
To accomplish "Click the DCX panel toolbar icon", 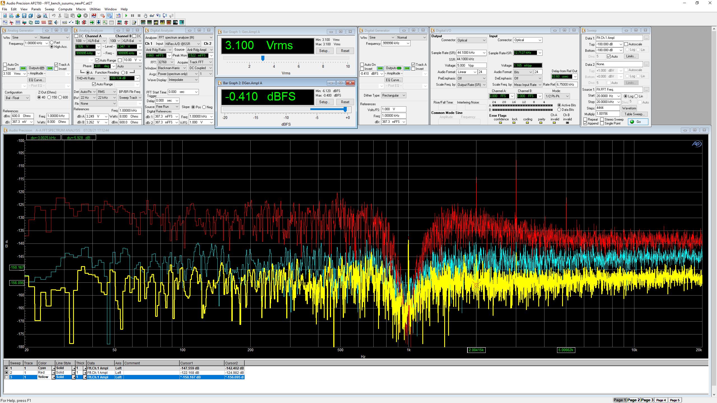I will (64, 22).
